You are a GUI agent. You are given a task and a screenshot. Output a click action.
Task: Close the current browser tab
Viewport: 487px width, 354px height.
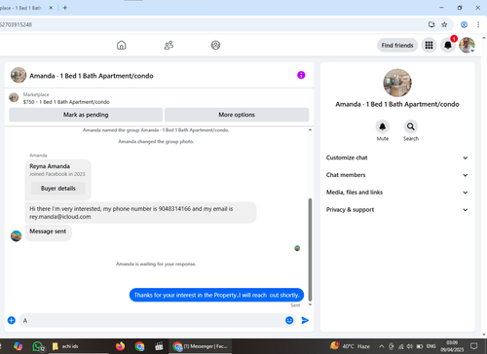[x=51, y=8]
